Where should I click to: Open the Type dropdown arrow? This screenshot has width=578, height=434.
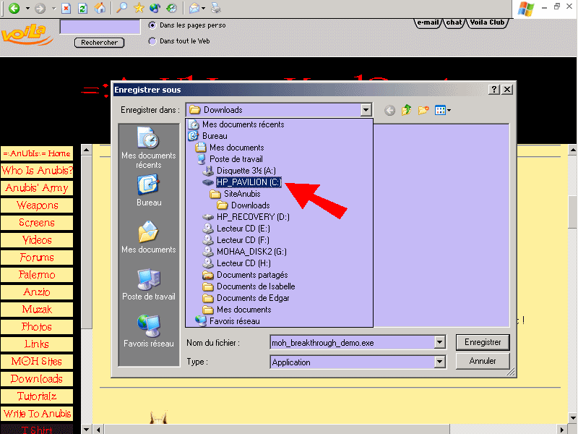pyautogui.click(x=439, y=362)
